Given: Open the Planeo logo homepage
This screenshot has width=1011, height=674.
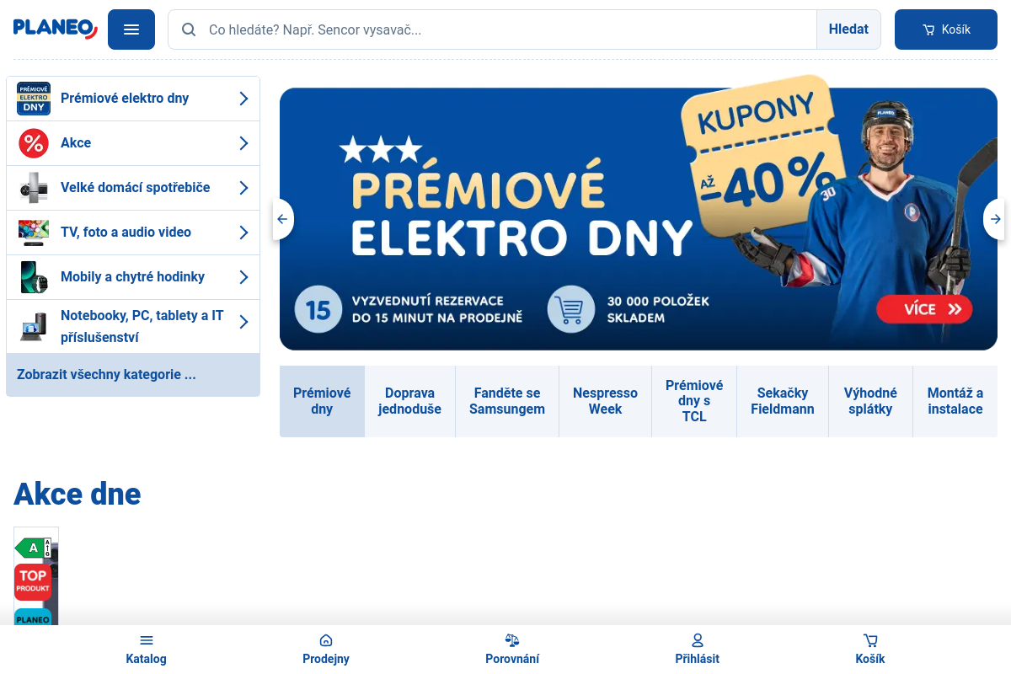Looking at the screenshot, I should tap(56, 29).
